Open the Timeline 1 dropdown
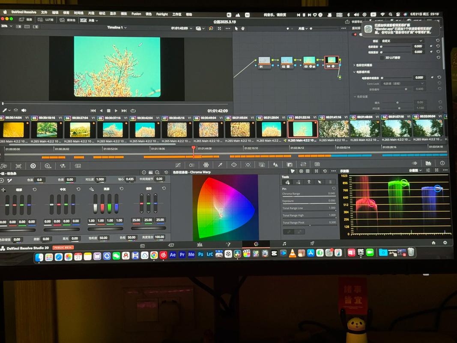This screenshot has height=343, width=457. coord(117,27)
